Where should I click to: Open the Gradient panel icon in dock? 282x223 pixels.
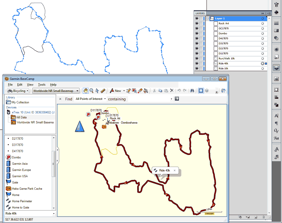[276, 31]
